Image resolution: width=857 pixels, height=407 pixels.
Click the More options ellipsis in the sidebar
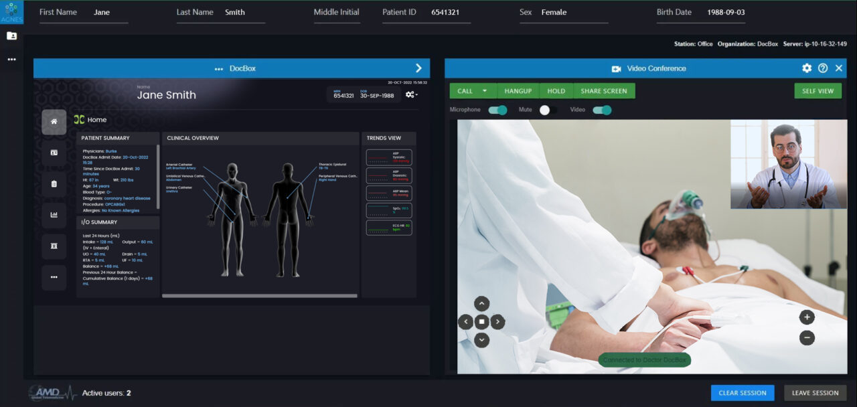pos(54,278)
